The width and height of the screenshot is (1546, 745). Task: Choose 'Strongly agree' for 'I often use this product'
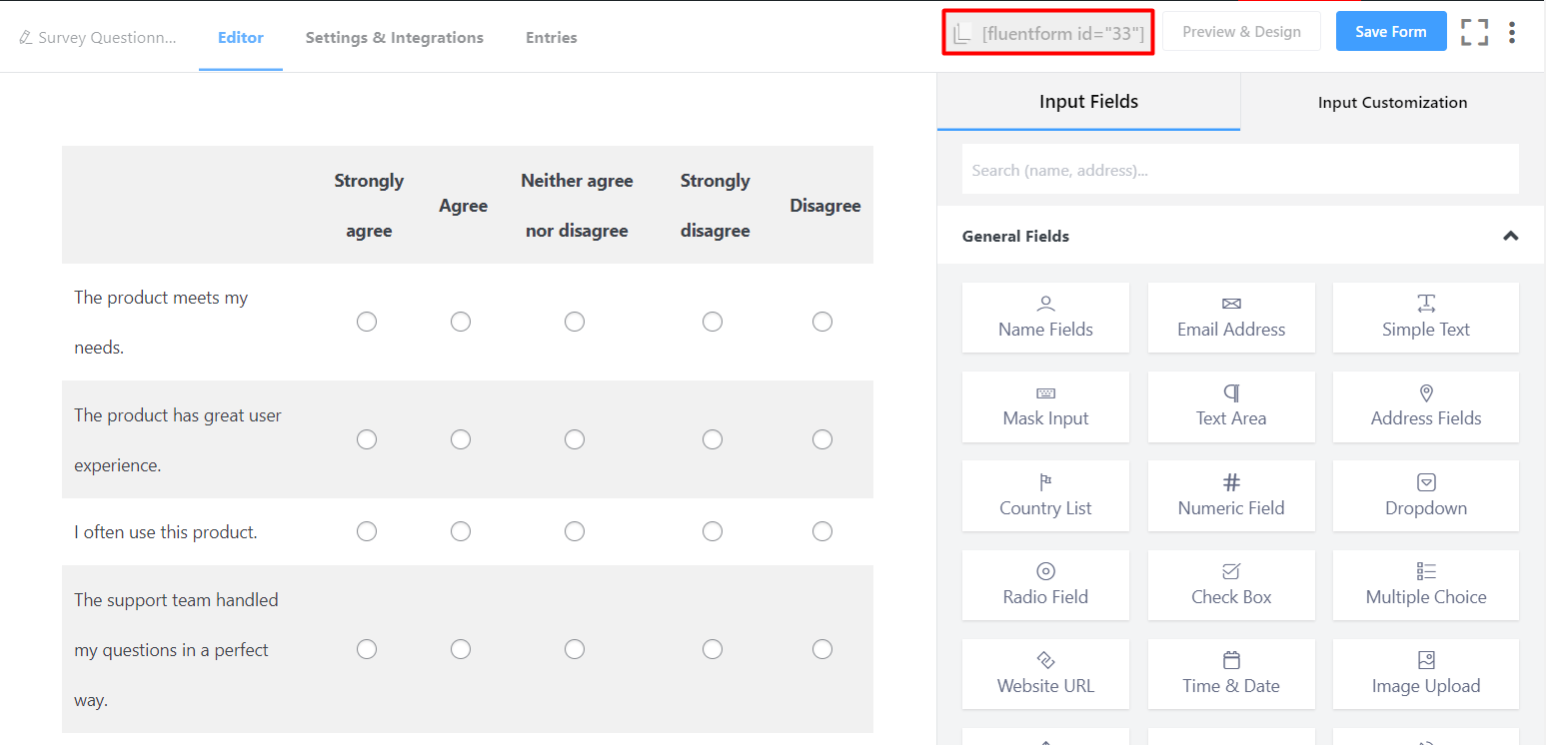click(x=367, y=531)
